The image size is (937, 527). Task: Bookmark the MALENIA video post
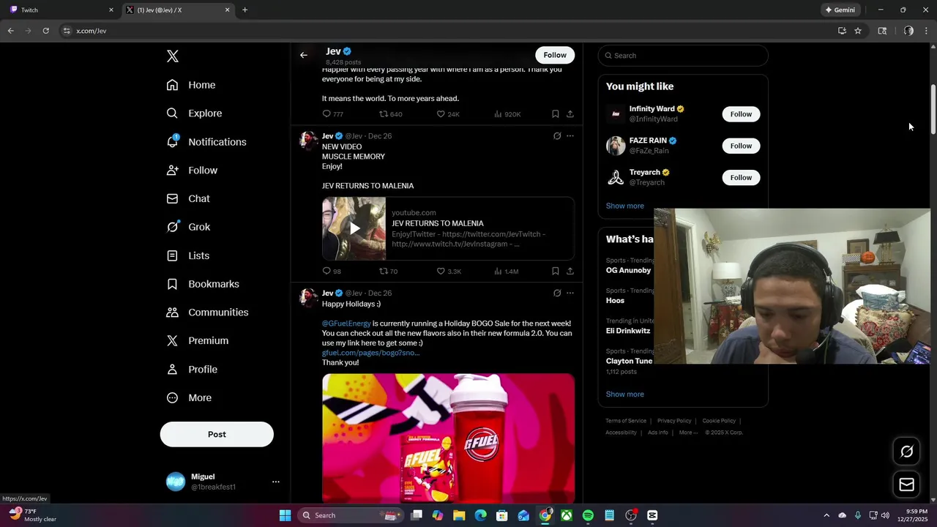(555, 272)
